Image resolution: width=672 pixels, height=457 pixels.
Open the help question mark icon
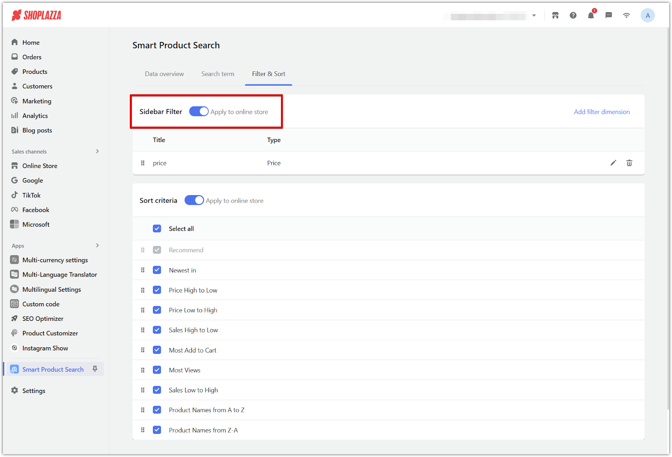point(573,16)
